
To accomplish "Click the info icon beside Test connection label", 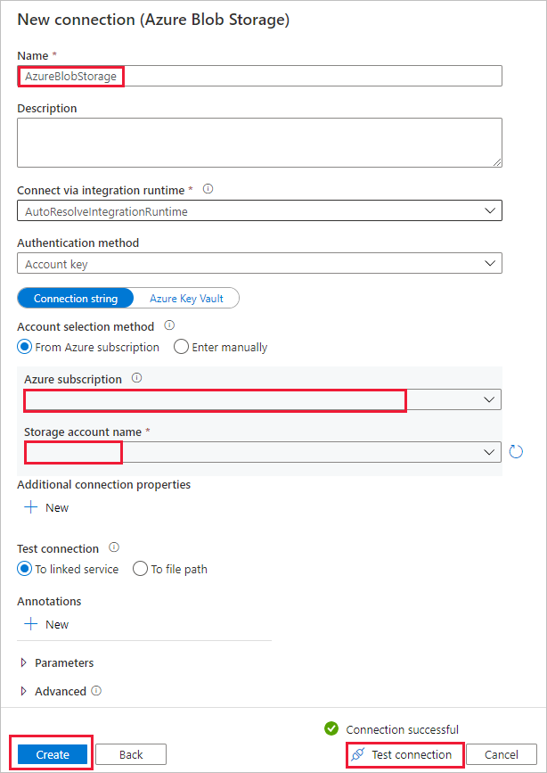I will (x=113, y=547).
